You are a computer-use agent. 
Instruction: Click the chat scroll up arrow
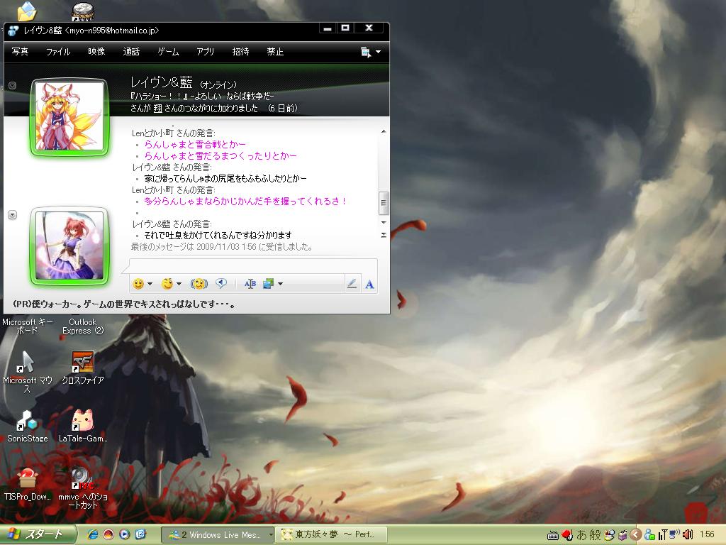coord(384,131)
